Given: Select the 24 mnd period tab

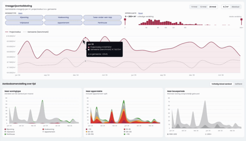Looking at the screenshot, I should [x=213, y=7].
